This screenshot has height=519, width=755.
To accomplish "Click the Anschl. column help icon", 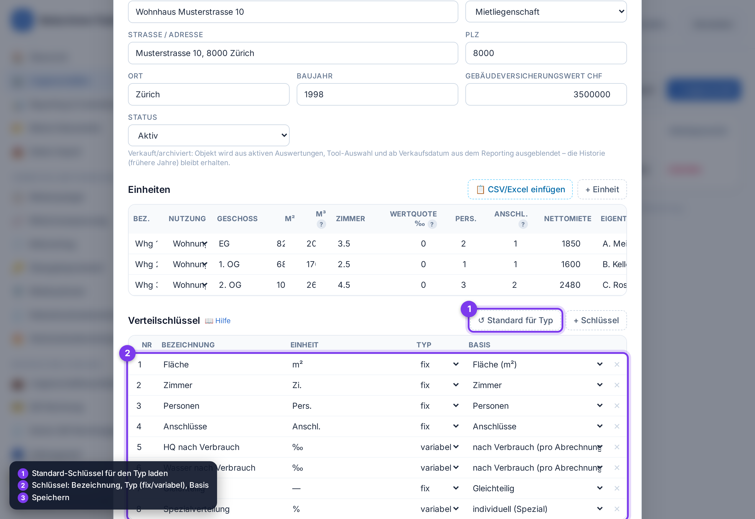I will tap(523, 224).
